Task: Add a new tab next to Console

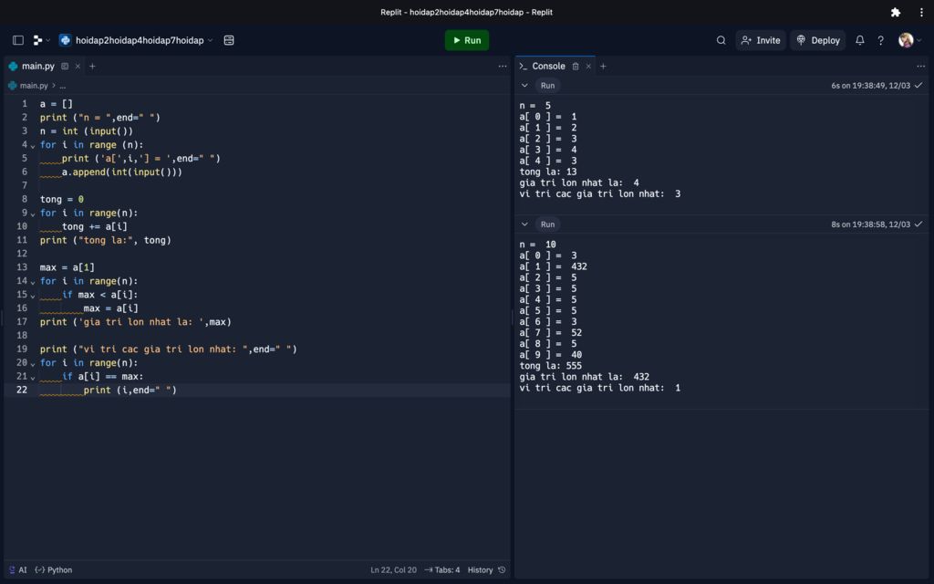Action: [x=603, y=66]
